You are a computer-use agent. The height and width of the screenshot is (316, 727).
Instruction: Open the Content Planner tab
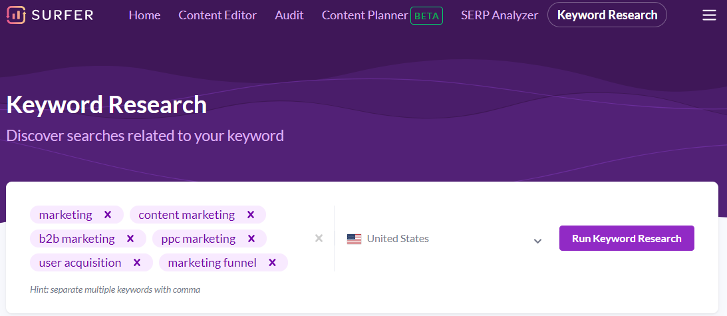tap(365, 15)
